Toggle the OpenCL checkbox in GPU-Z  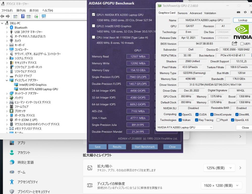pyautogui.click(x=180, y=114)
